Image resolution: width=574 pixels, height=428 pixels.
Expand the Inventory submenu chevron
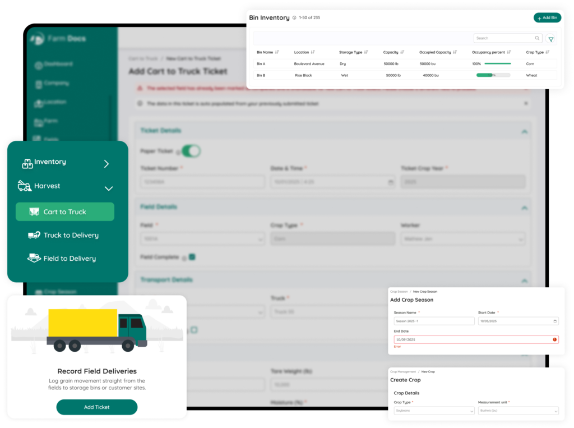(x=107, y=164)
